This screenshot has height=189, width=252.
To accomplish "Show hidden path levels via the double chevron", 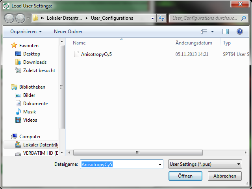I will (42, 18).
